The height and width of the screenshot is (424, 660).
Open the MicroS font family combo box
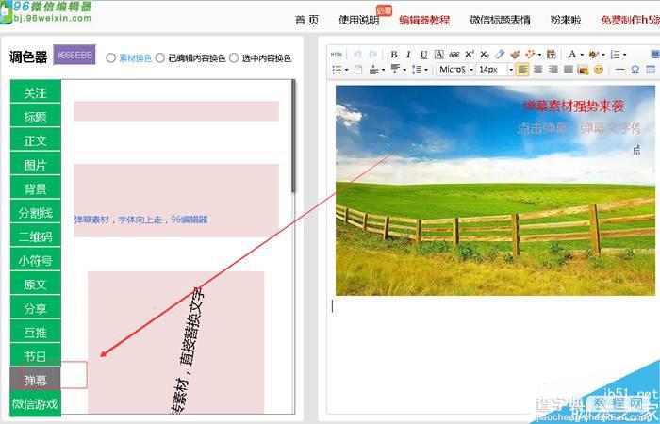point(455,70)
